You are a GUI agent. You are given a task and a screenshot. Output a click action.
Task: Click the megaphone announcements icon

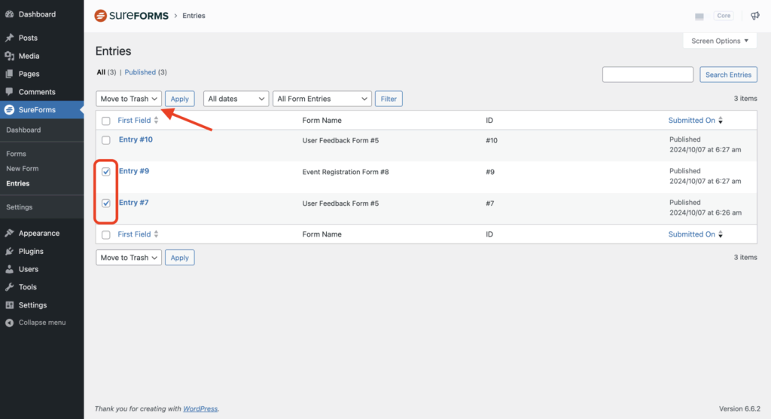755,16
